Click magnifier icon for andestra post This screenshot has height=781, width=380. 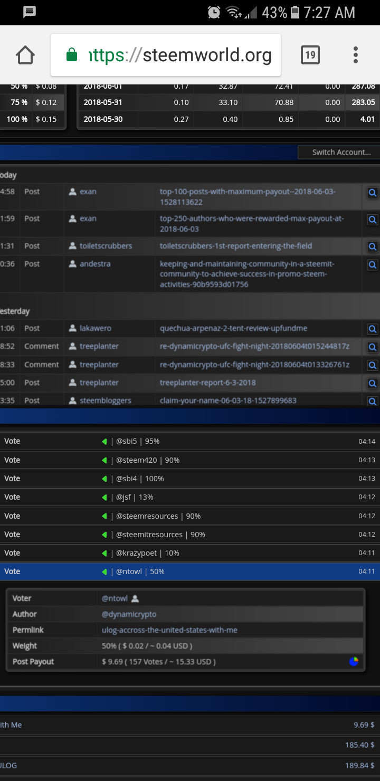(x=373, y=265)
